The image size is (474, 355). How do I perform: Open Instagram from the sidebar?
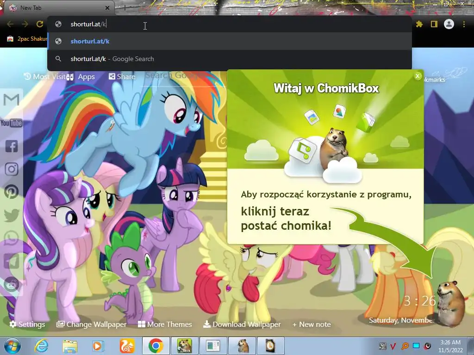tap(12, 169)
